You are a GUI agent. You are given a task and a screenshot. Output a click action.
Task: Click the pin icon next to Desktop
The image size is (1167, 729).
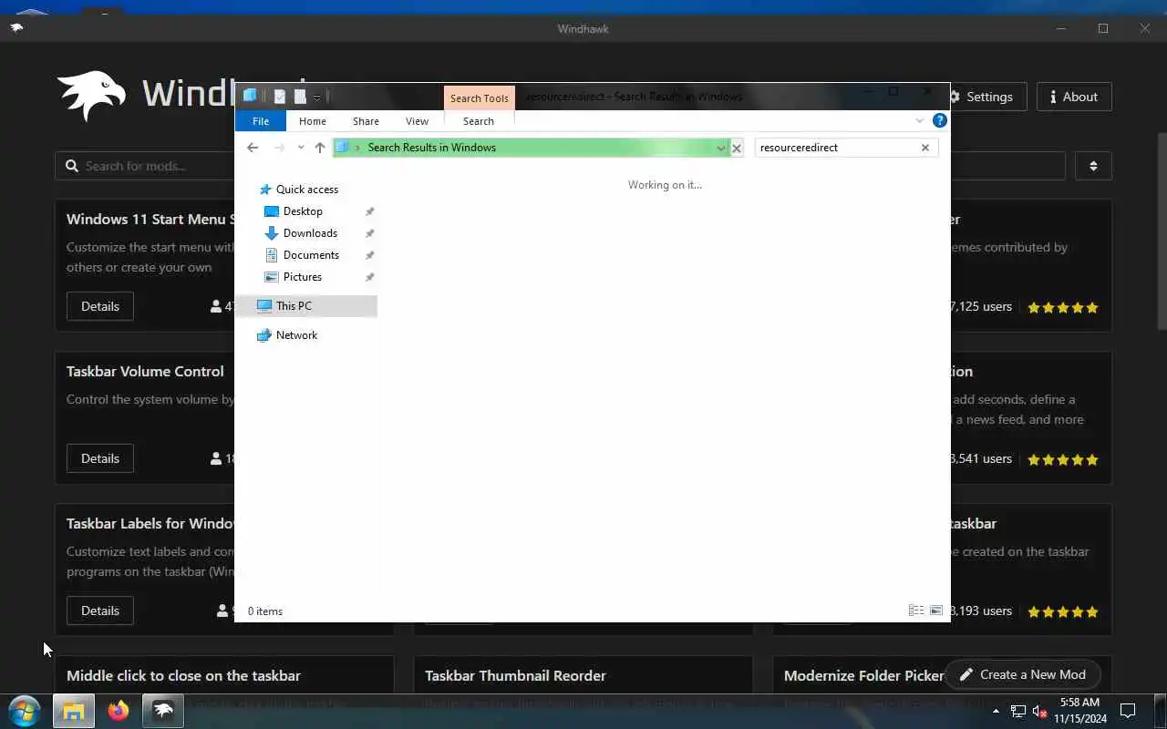click(369, 211)
